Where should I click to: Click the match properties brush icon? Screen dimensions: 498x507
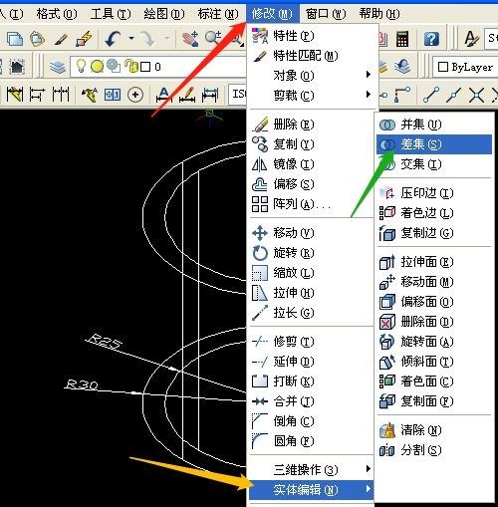tap(61, 40)
